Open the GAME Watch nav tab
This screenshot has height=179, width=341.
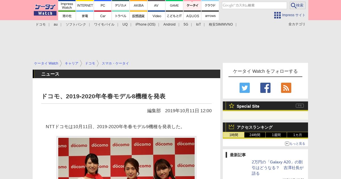coord(174,5)
